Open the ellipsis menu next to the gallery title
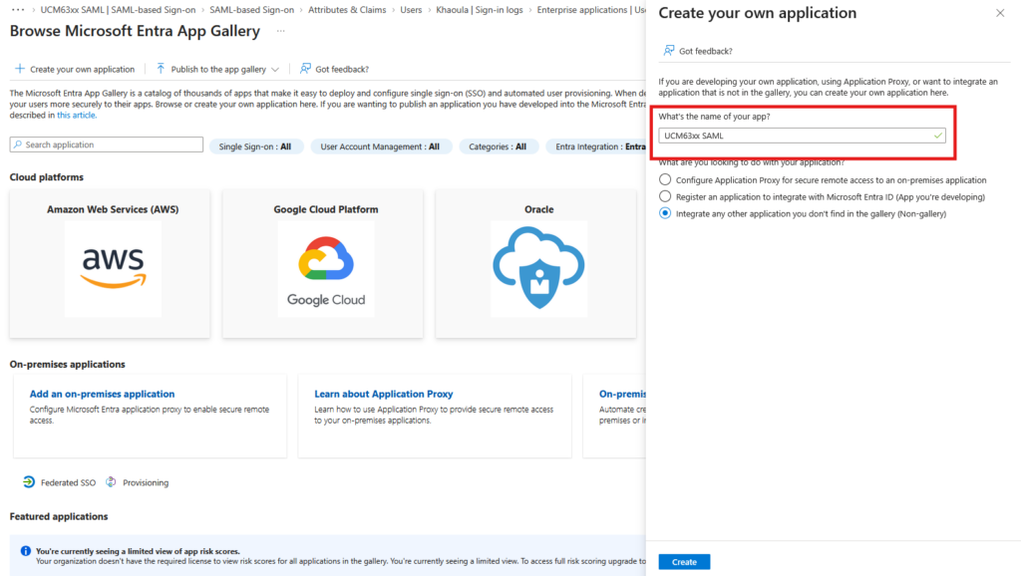Screen dimensions: 1021x576 click(280, 31)
